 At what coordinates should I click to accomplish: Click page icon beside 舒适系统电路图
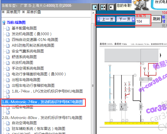tap(8, 57)
